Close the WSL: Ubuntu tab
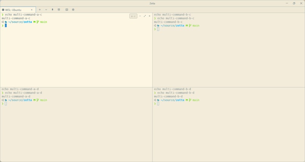The width and height of the screenshot is (305, 162). point(32,10)
